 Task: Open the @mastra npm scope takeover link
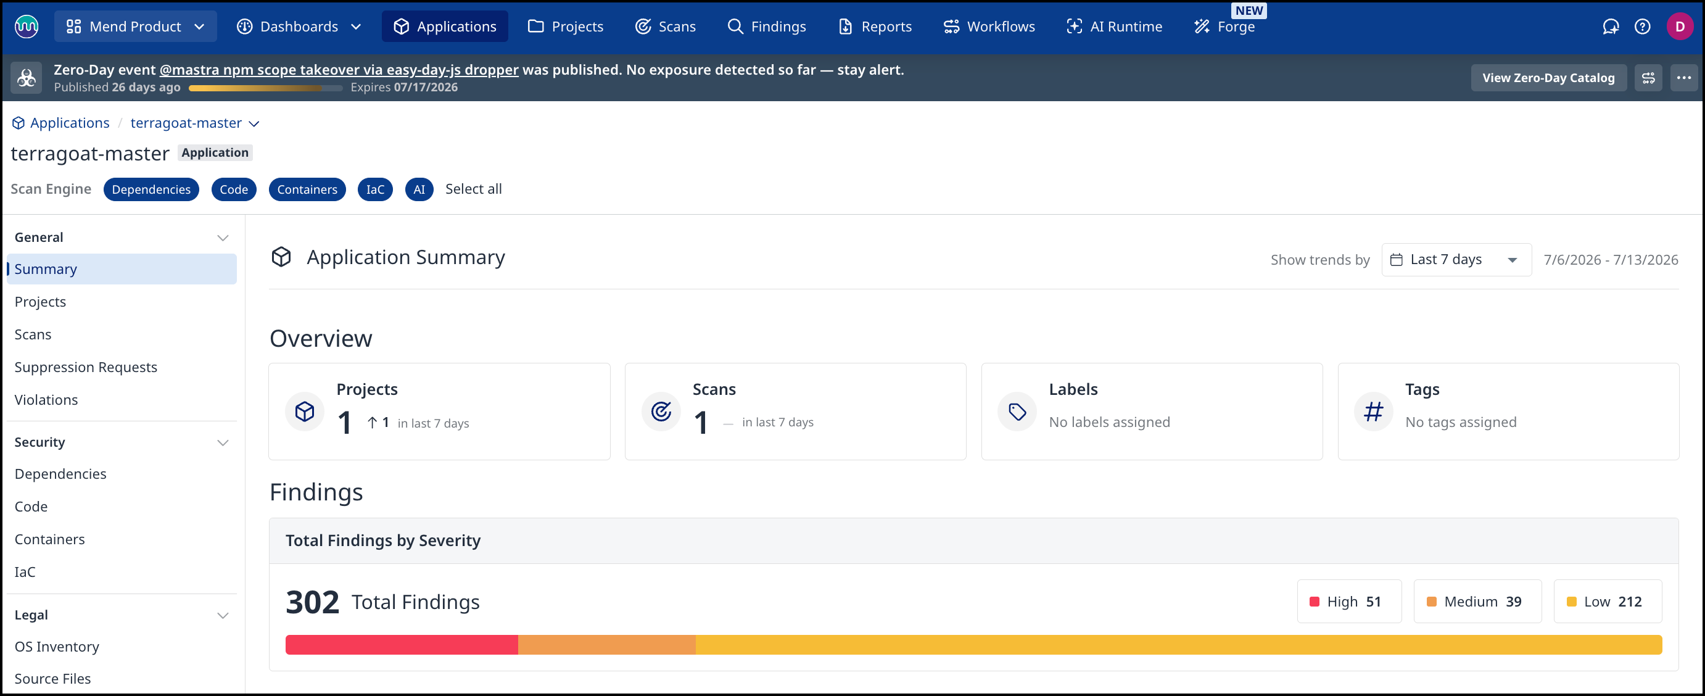click(339, 70)
